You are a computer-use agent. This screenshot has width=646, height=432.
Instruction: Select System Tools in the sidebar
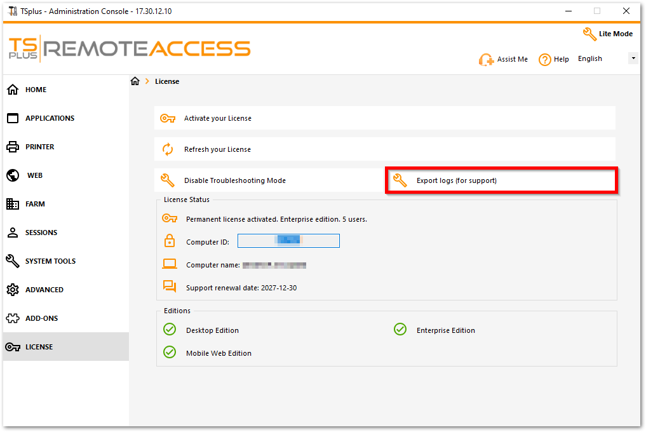tap(50, 261)
